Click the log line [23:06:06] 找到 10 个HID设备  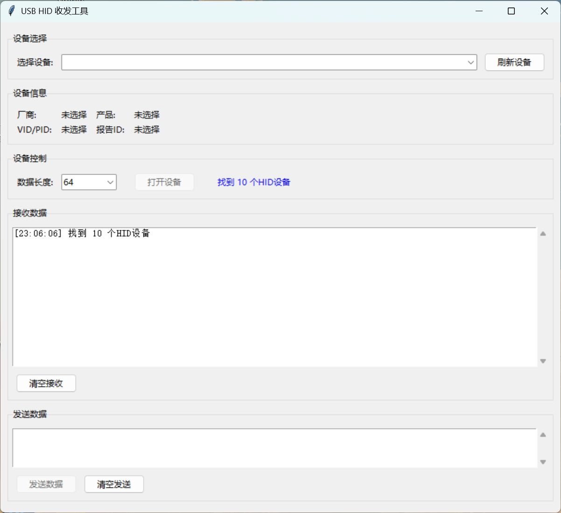pyautogui.click(x=82, y=233)
